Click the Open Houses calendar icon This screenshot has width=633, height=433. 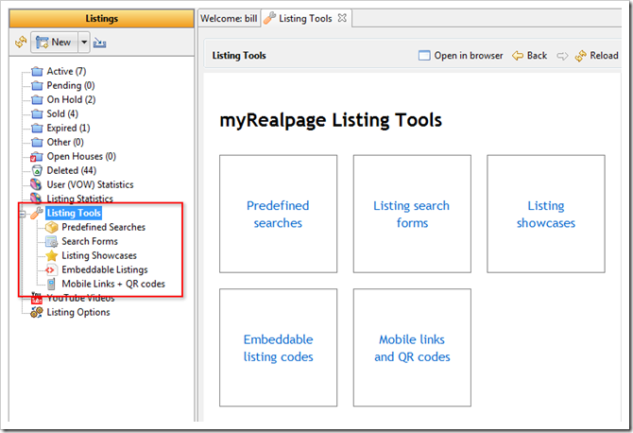coord(37,156)
